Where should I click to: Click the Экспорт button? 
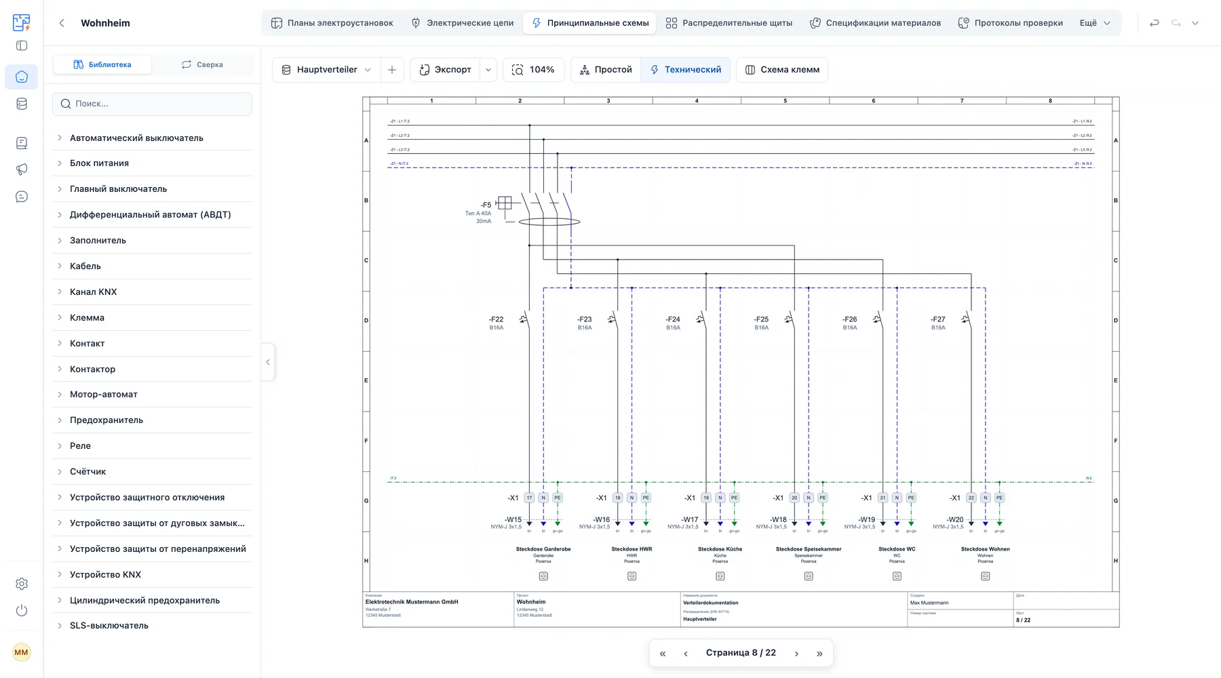click(x=445, y=70)
